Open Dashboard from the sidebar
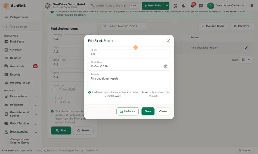This screenshot has height=154, width=258. pyautogui.click(x=17, y=42)
